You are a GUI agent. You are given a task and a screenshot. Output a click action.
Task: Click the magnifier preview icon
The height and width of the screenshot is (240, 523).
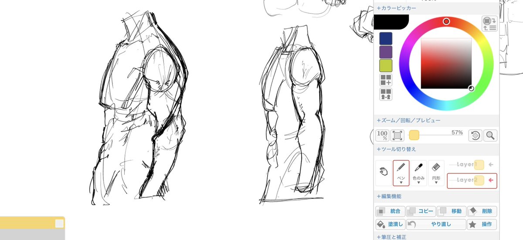(490, 135)
